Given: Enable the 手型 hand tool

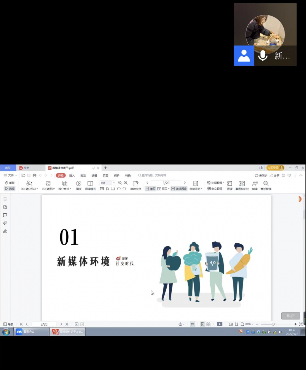Looking at the screenshot, I should (x=10, y=183).
